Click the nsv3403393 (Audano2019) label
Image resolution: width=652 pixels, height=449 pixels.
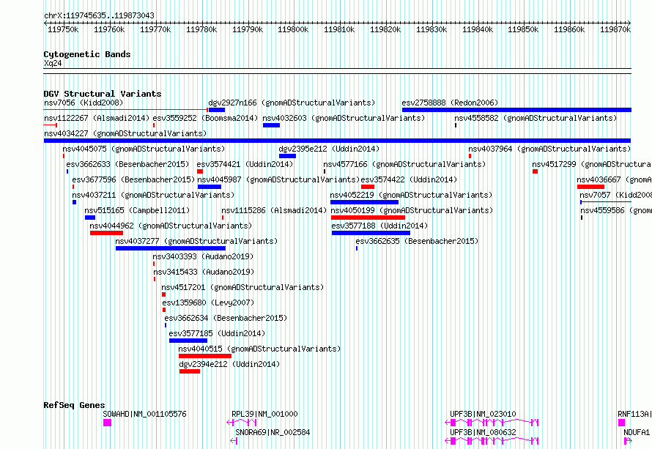(x=204, y=256)
